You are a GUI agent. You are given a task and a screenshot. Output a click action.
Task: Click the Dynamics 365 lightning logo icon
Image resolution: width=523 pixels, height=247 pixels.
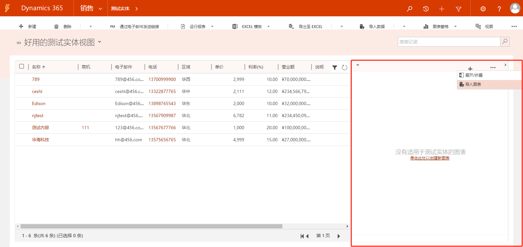pyautogui.click(x=7, y=8)
